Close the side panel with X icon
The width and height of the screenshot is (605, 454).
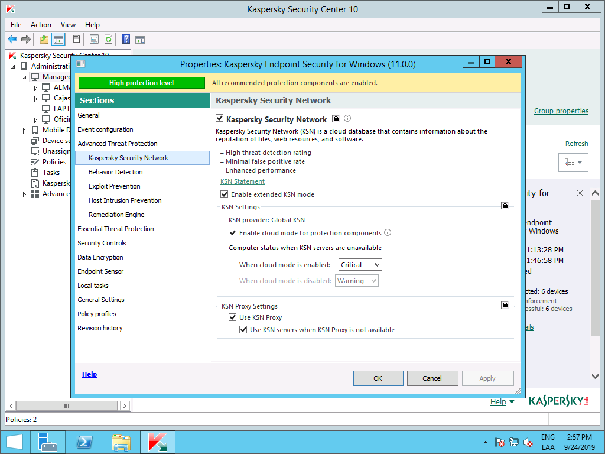point(580,193)
